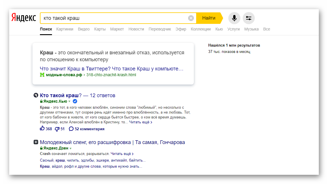Expand the Яндекс.Дзен dropdown arrow

point(70,148)
